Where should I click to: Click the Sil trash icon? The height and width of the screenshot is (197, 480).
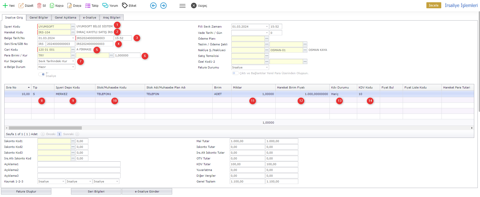click(x=39, y=6)
